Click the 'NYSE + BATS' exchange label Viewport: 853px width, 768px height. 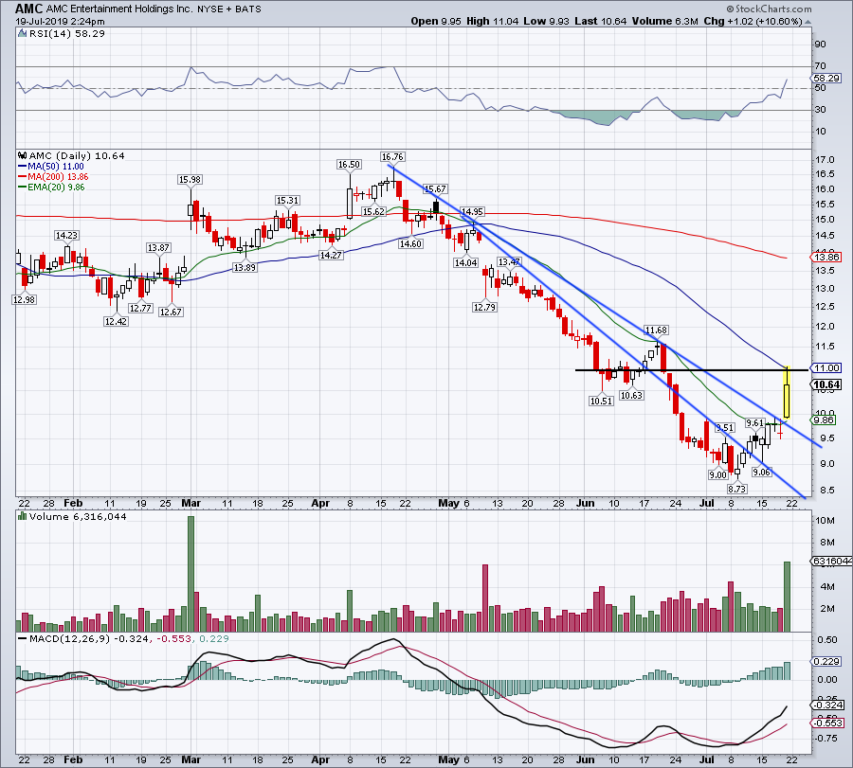(x=229, y=9)
